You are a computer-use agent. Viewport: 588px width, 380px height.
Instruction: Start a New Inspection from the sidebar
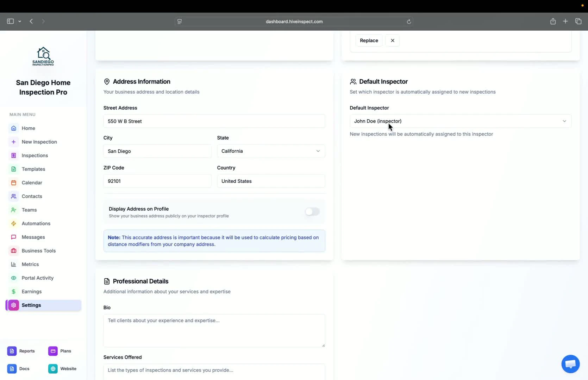(x=39, y=142)
